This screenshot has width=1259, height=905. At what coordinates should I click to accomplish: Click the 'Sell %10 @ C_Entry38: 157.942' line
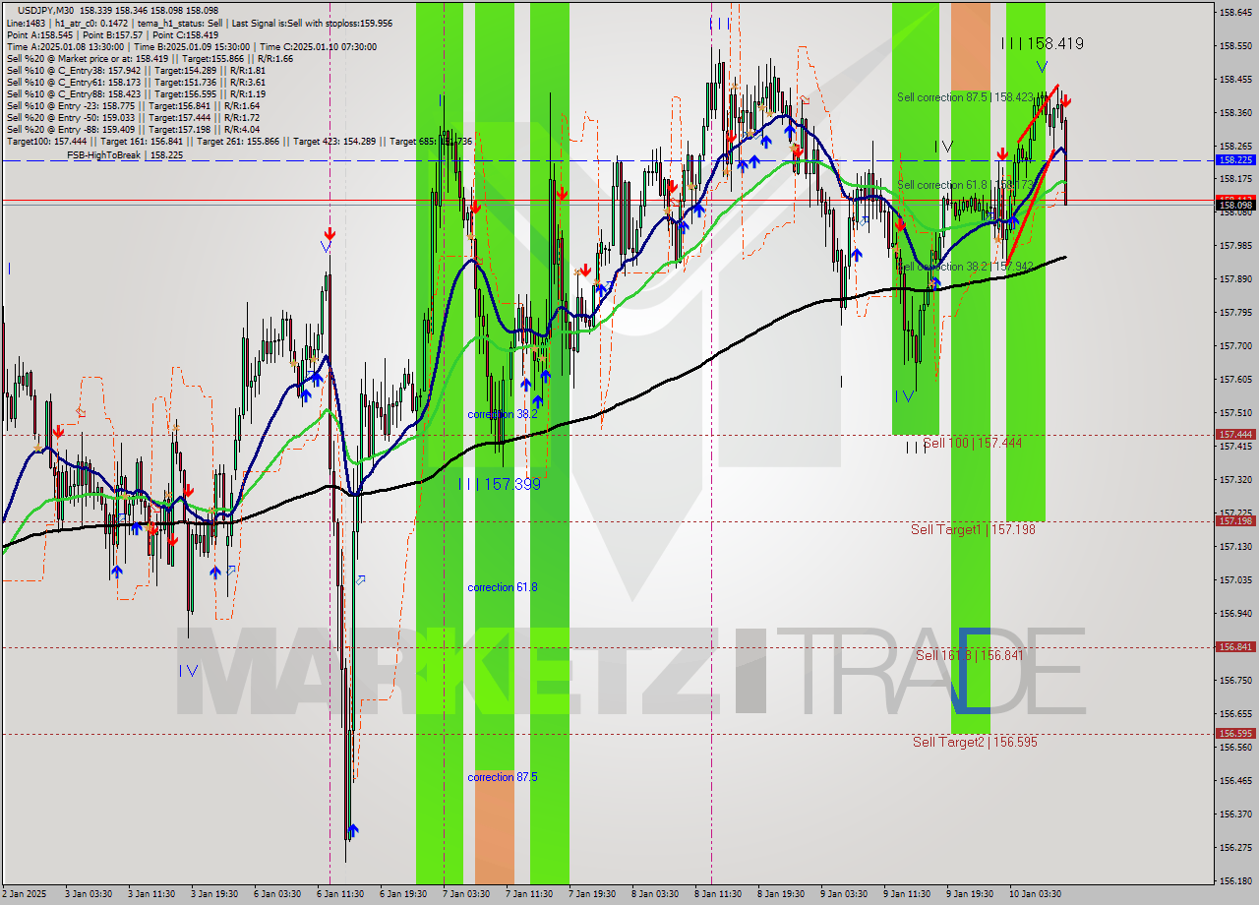tap(136, 71)
